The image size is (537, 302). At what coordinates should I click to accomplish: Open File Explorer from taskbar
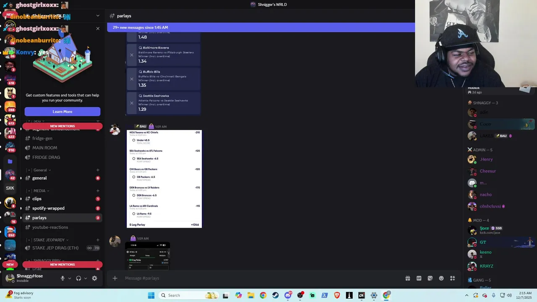pyautogui.click(x=250, y=295)
